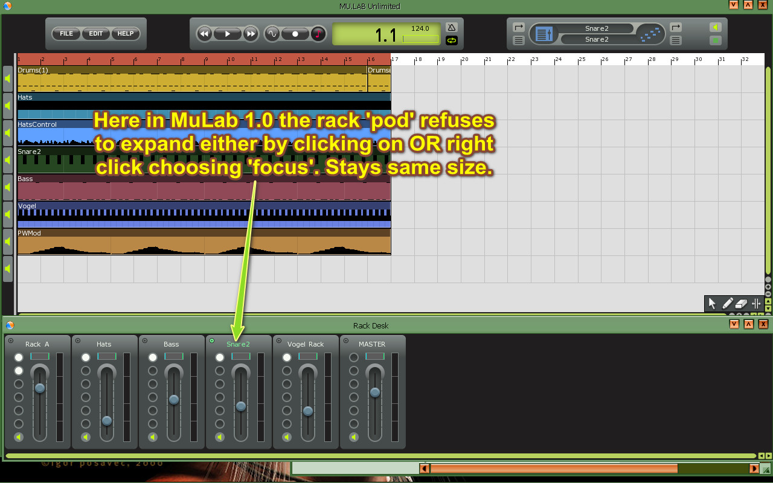Toggle the metronome note button
Viewport: 773px width, 483px height.
pyautogui.click(x=318, y=34)
